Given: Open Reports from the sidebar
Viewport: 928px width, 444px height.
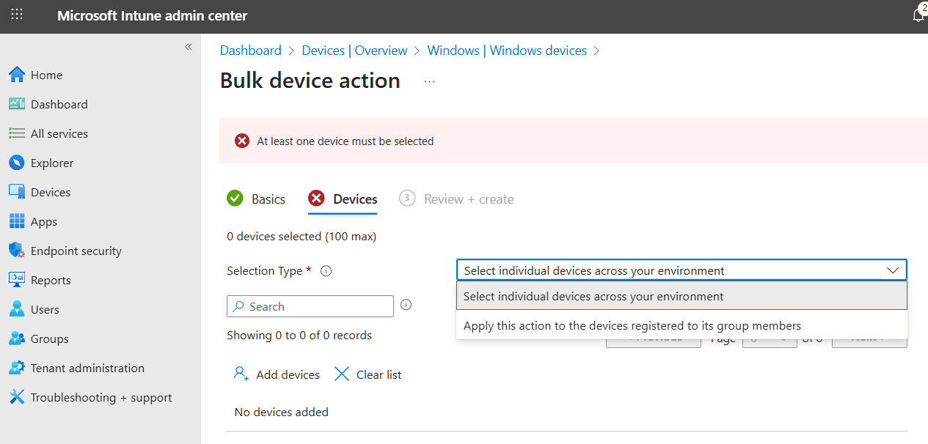Looking at the screenshot, I should [x=51, y=280].
